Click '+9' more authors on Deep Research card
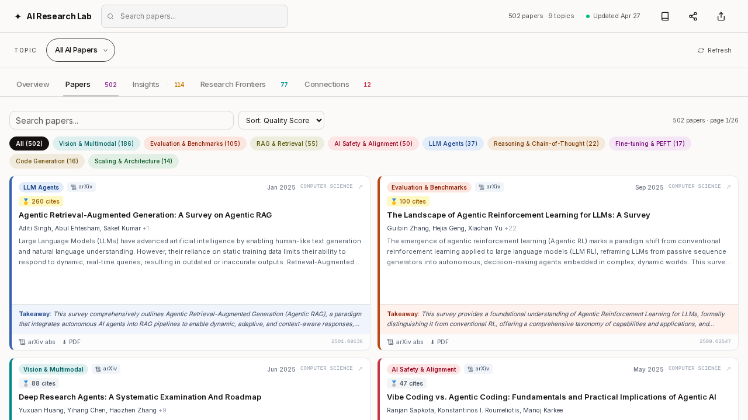Image resolution: width=748 pixels, height=420 pixels. (x=162, y=410)
